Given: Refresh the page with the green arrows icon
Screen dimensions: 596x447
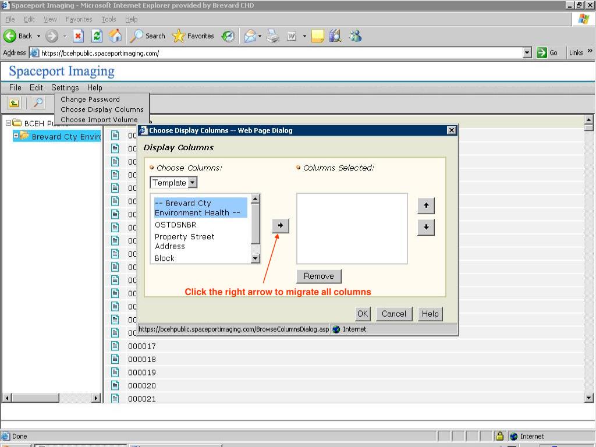Looking at the screenshot, I should 97,36.
